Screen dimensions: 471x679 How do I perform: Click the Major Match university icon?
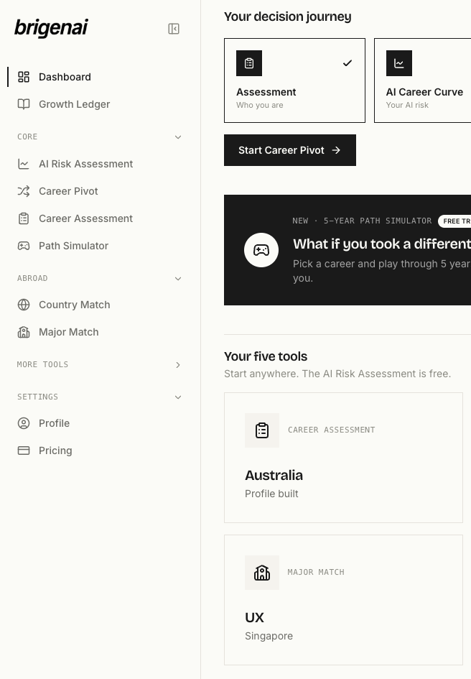pyautogui.click(x=24, y=332)
